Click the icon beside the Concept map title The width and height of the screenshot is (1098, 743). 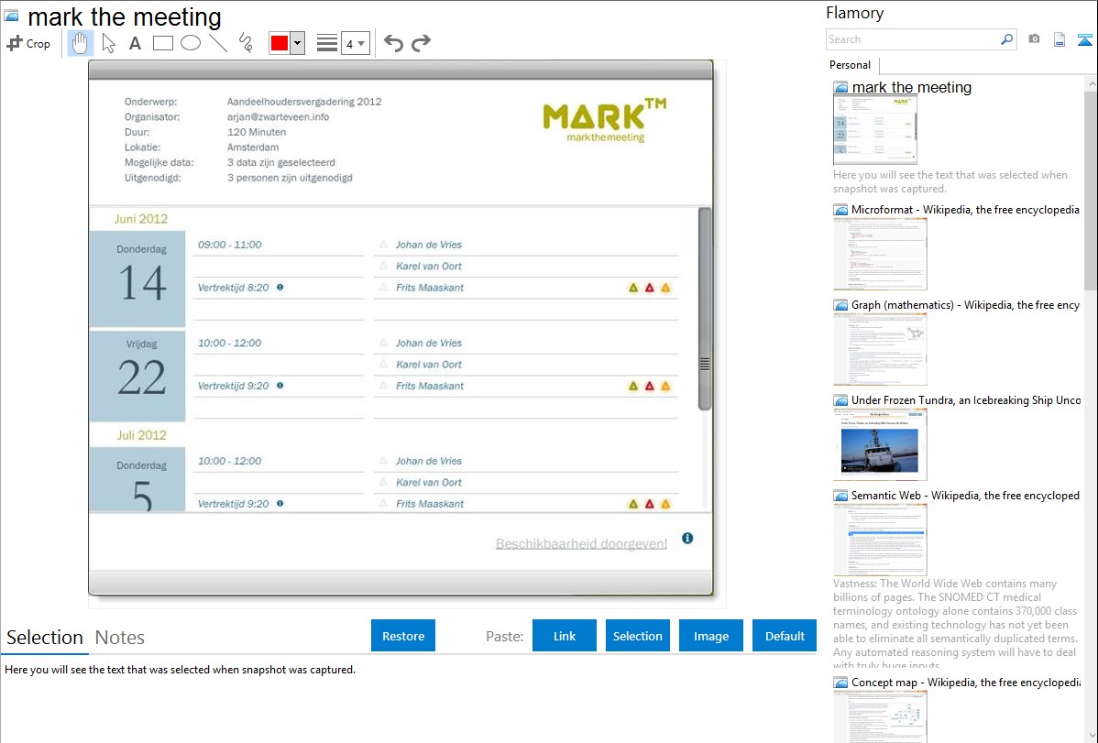840,683
